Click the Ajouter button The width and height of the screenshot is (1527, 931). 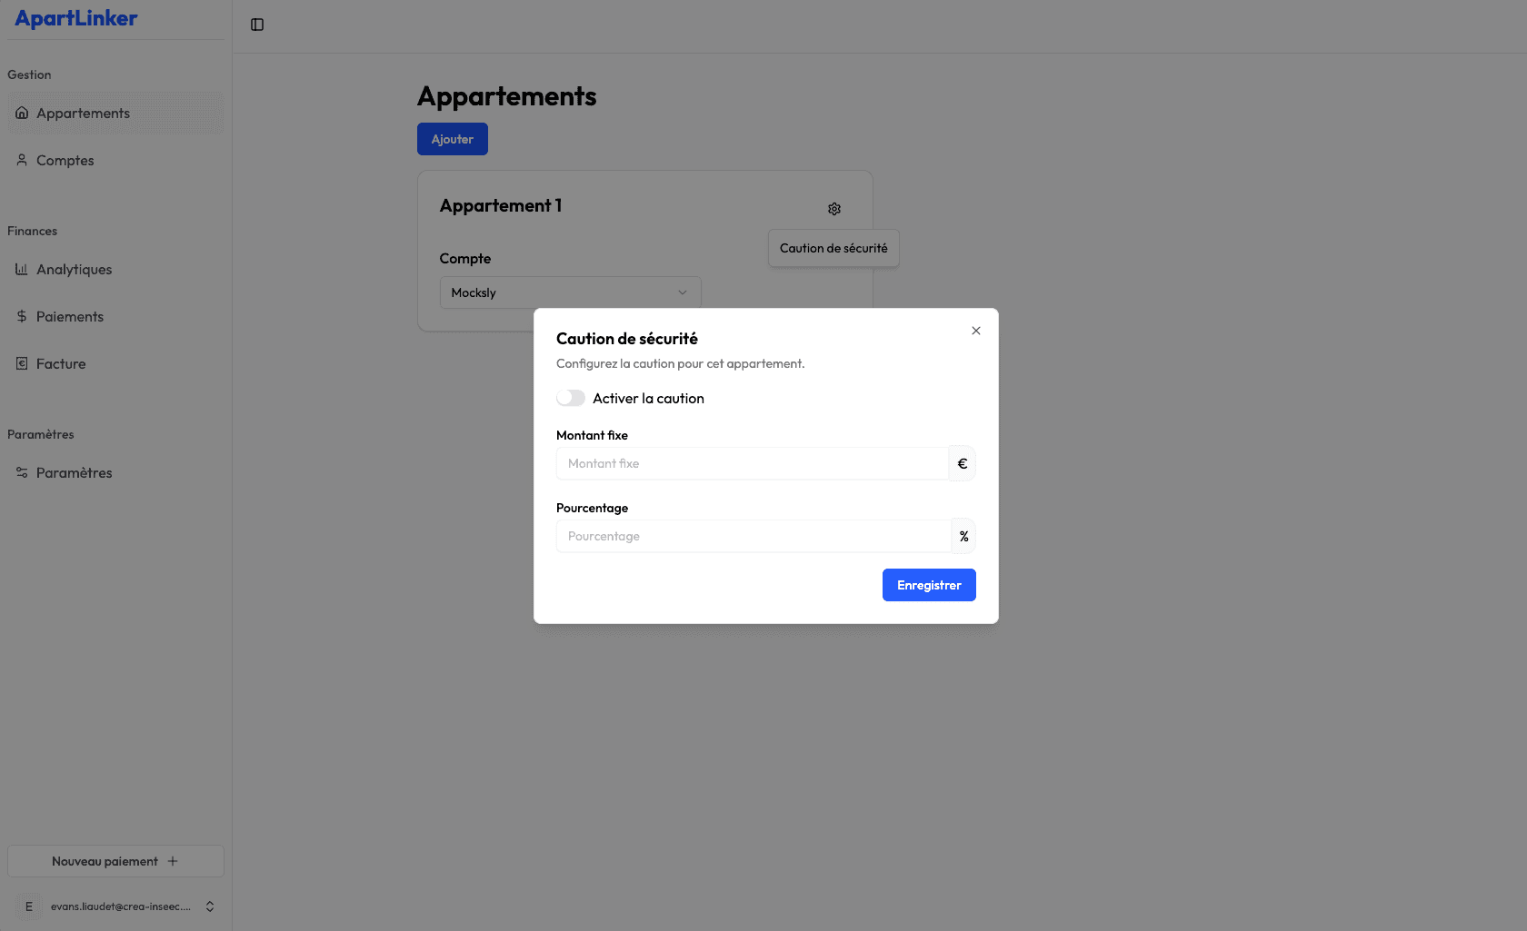[453, 139]
